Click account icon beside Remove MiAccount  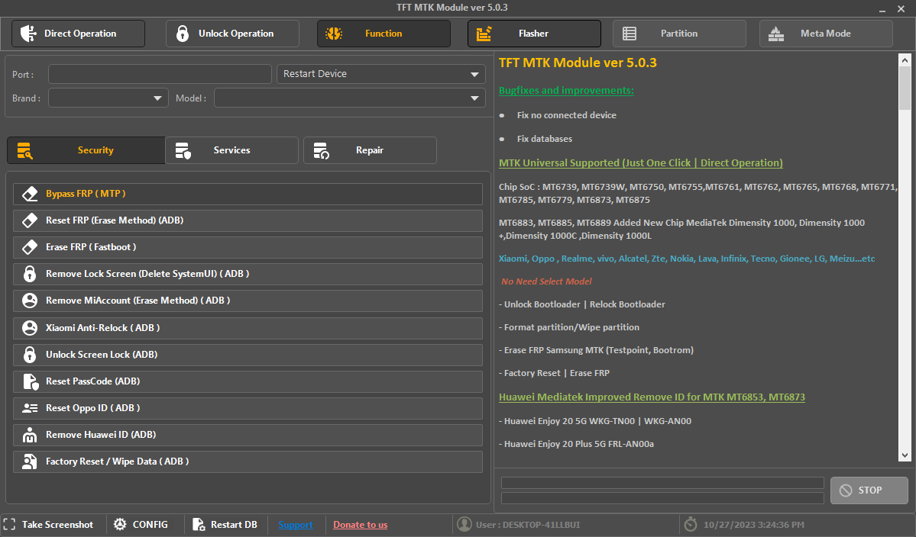click(30, 301)
